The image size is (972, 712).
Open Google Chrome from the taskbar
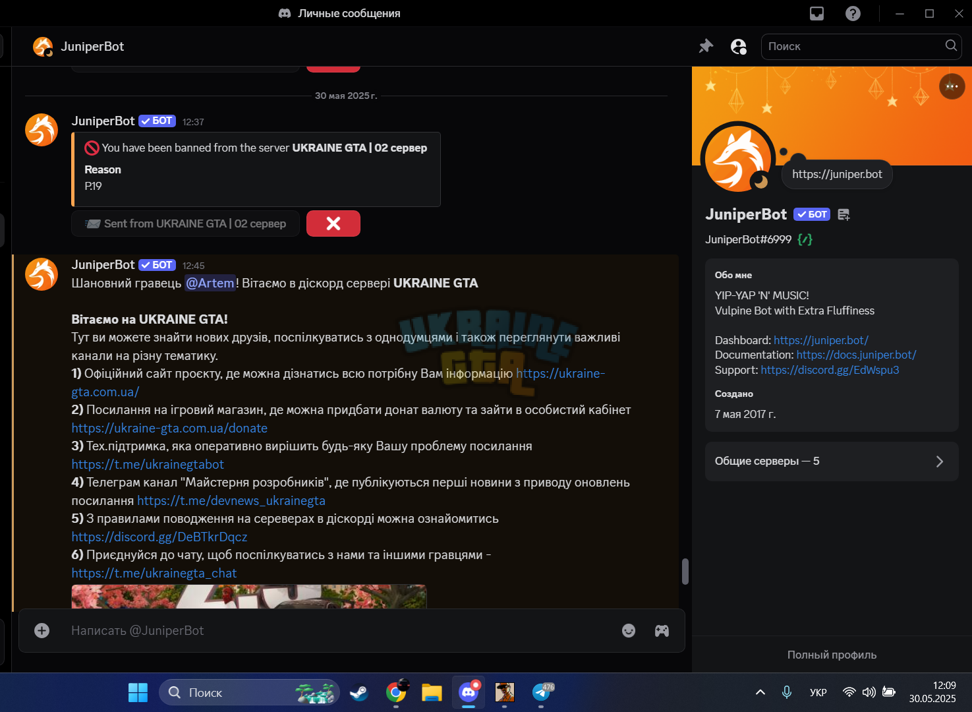[396, 693]
